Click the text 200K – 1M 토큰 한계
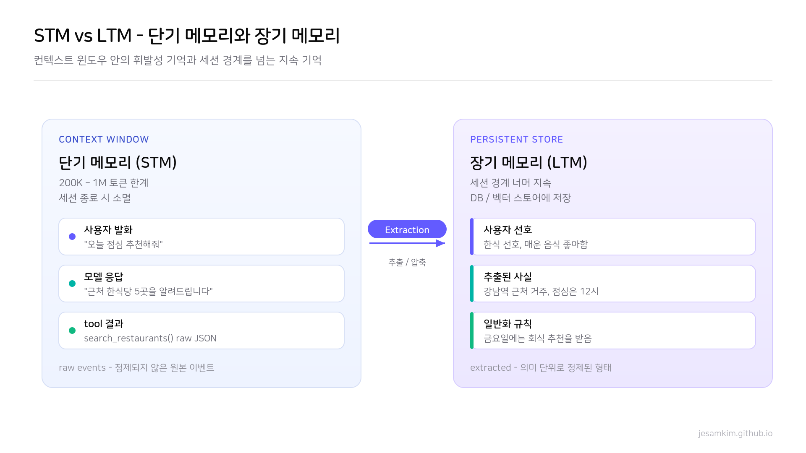806x453 pixels. tap(104, 183)
